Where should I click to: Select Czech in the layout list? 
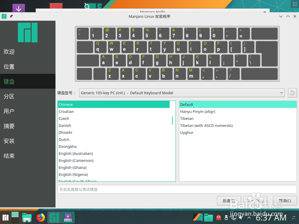point(113,119)
